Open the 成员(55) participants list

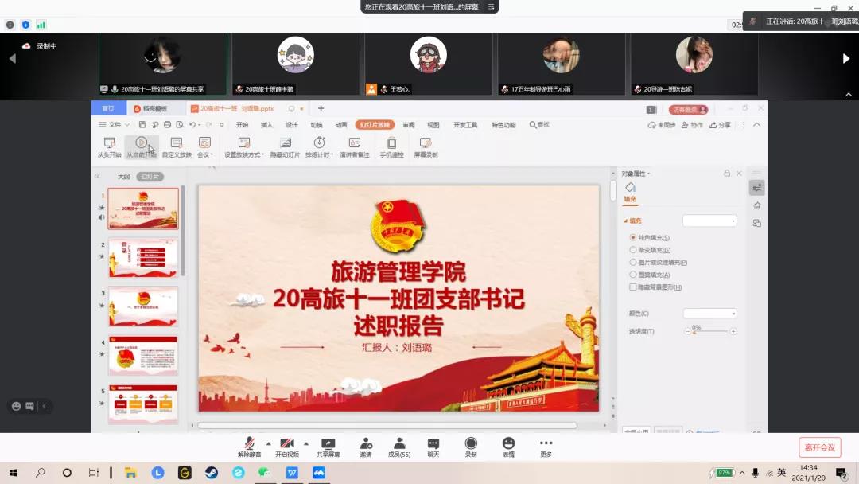tap(398, 443)
